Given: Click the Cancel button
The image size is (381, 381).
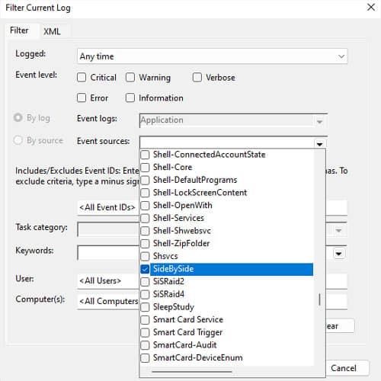Looking at the screenshot, I should (347, 368).
